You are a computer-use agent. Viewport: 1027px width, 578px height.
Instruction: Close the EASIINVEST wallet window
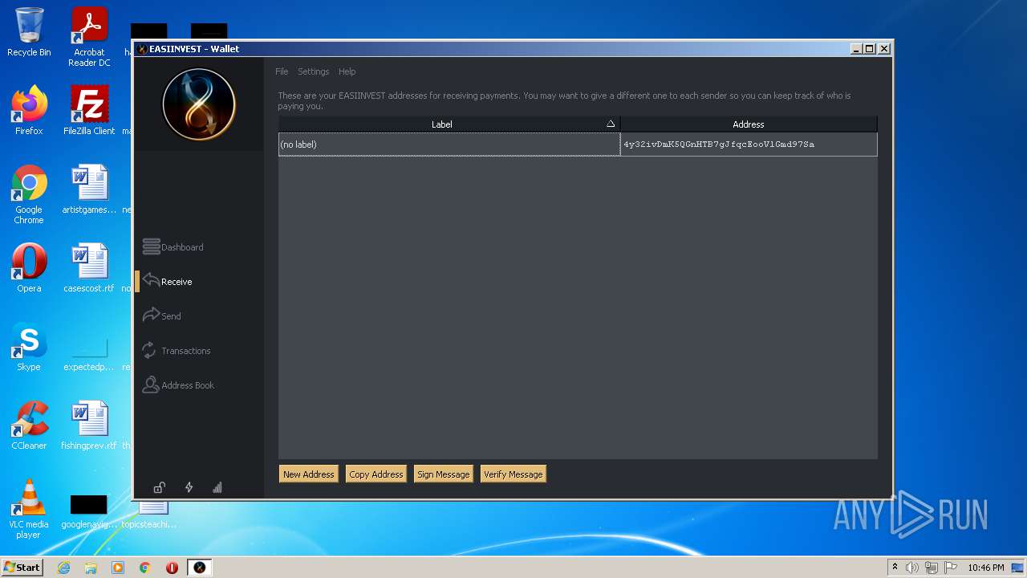pos(884,49)
